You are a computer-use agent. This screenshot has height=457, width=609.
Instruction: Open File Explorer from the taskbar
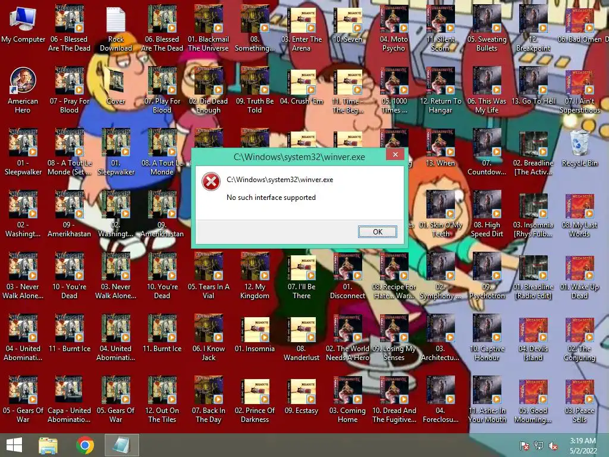48,445
